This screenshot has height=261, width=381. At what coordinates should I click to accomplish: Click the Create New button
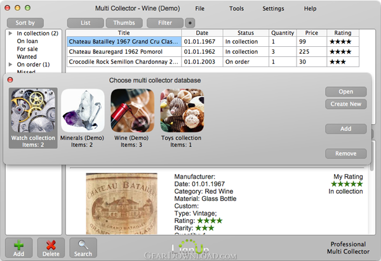click(x=346, y=104)
